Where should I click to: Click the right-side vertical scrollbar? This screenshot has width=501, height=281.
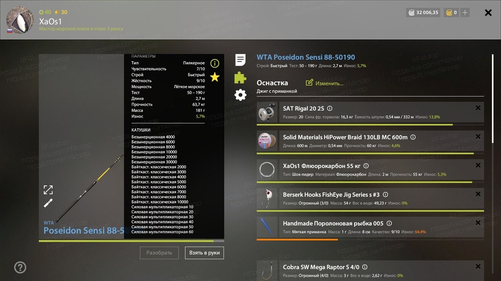[x=492, y=98]
